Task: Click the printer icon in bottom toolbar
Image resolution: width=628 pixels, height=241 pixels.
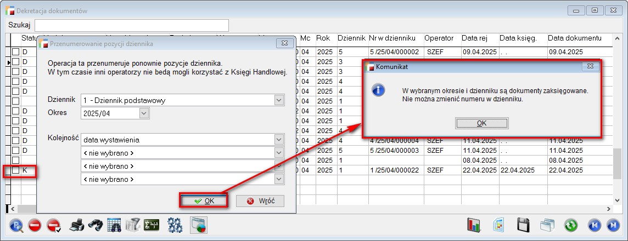Action: point(77,225)
